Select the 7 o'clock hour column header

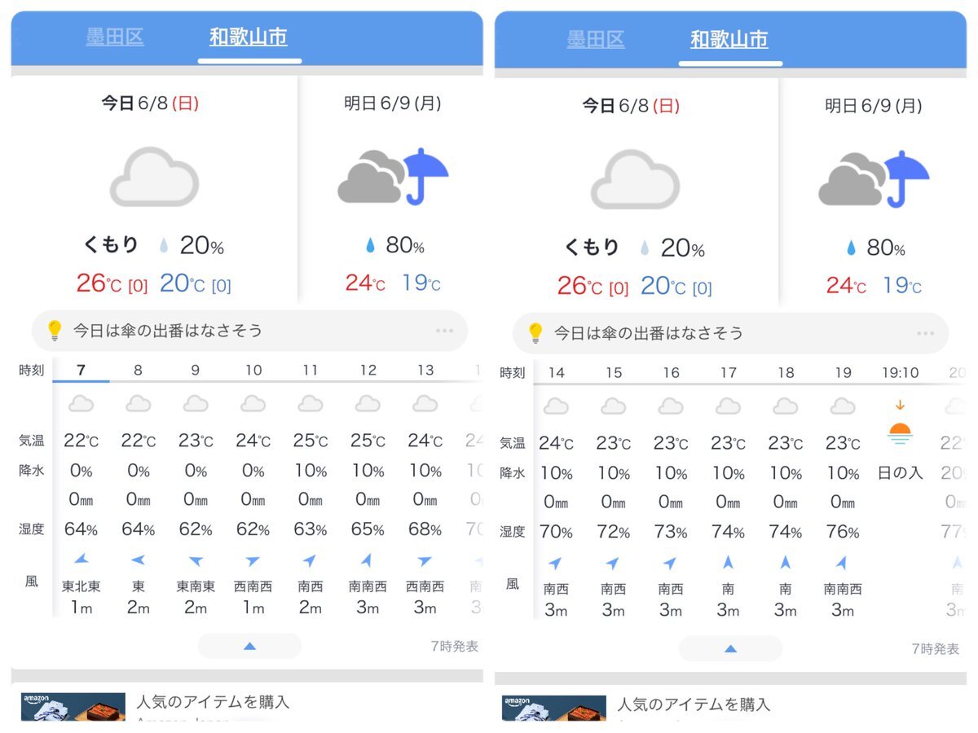coord(81,371)
